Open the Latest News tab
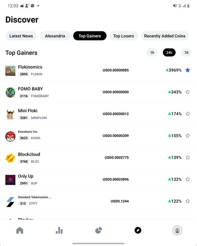This screenshot has height=246, width=197. 21,36
